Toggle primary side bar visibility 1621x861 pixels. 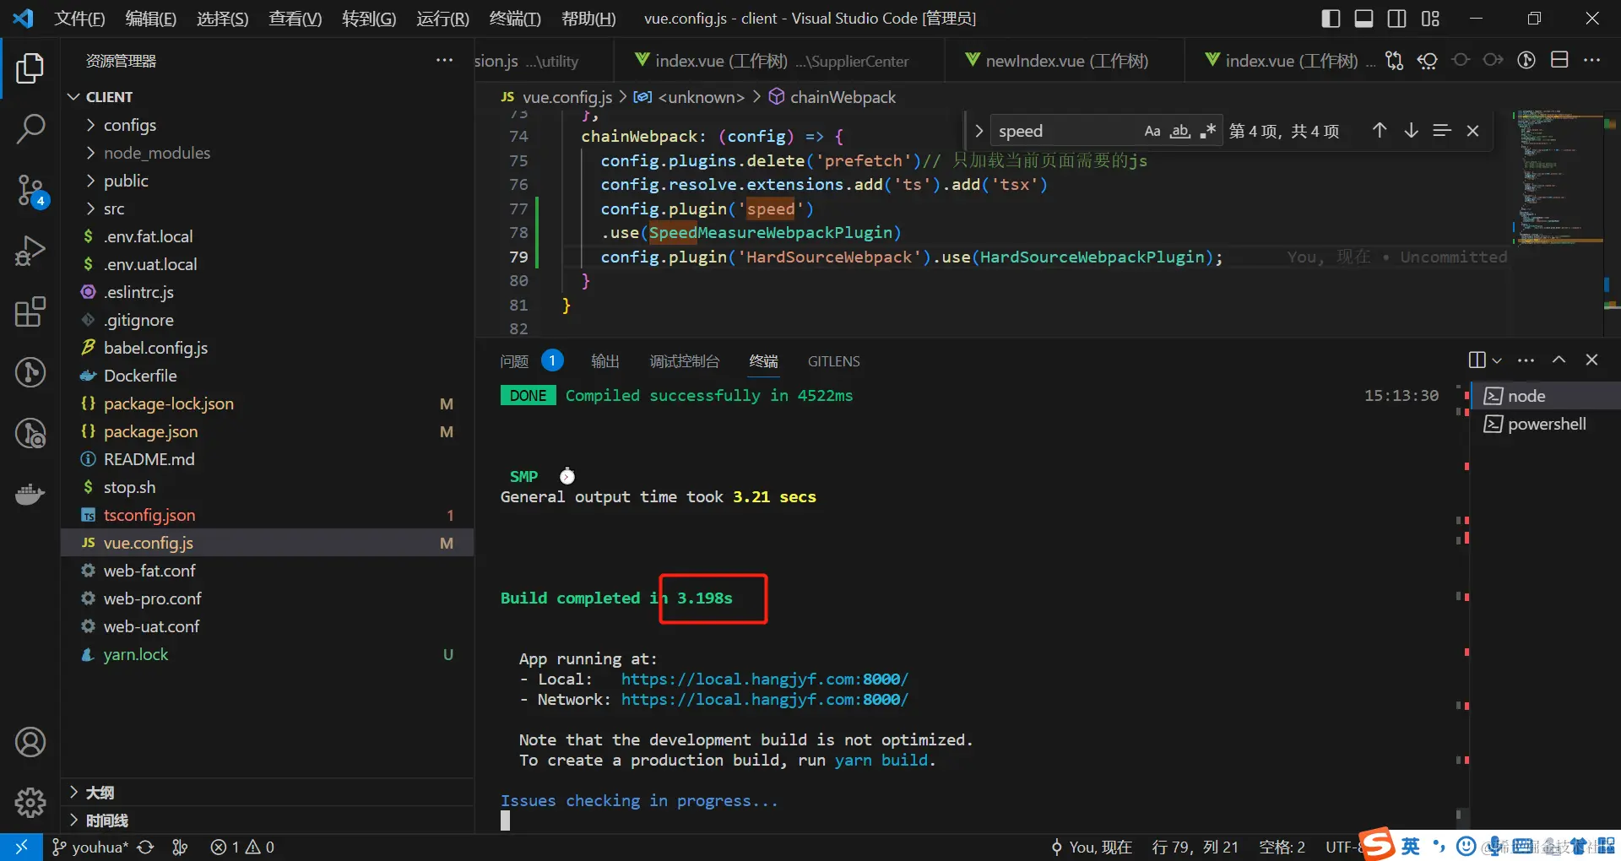(1331, 19)
